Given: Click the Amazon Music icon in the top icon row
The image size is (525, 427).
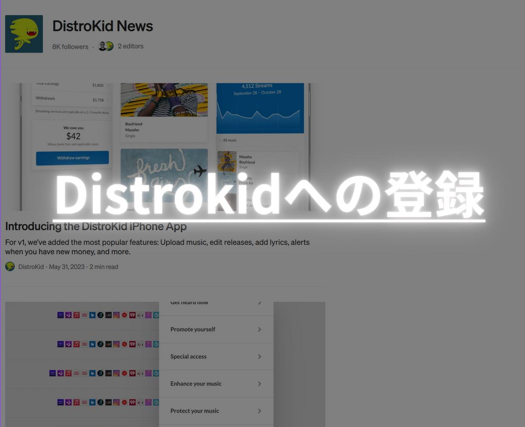Looking at the screenshot, I should pyautogui.click(x=61, y=315).
